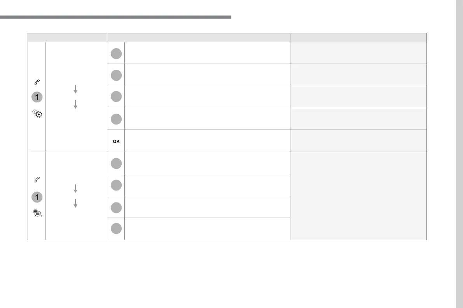Click the telephone handset icon above the speech bubble
Image resolution: width=463 pixels, height=308 pixels.
tap(37, 180)
